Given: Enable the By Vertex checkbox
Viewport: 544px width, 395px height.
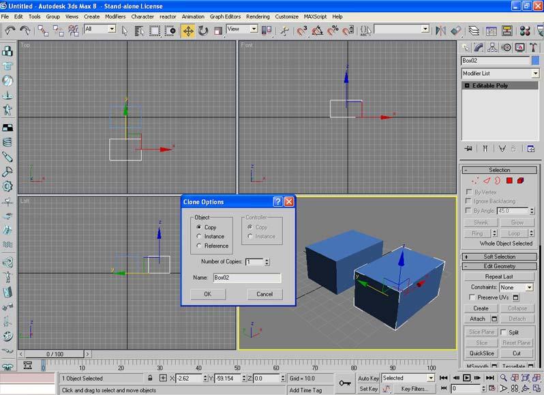Looking at the screenshot, I should [469, 192].
